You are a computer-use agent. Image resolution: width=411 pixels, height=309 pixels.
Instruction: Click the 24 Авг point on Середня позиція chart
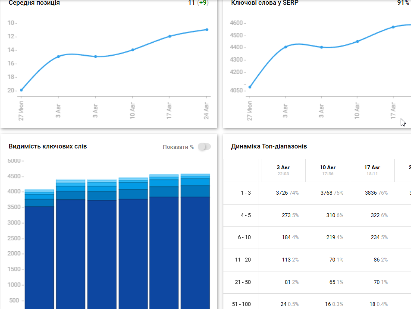[x=207, y=30]
